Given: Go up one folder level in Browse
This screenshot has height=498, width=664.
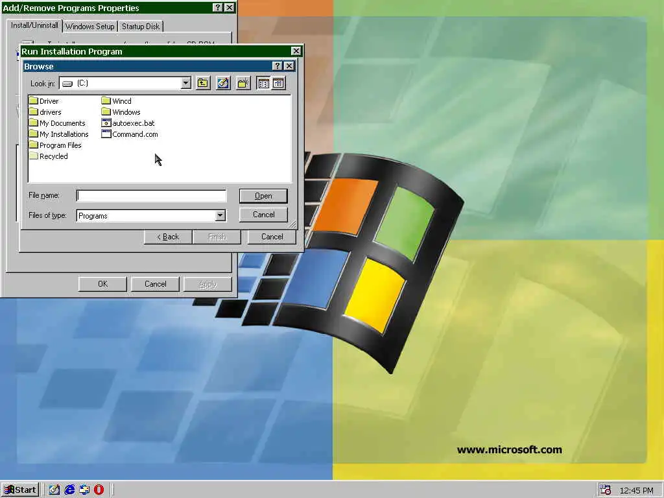Looking at the screenshot, I should (203, 84).
